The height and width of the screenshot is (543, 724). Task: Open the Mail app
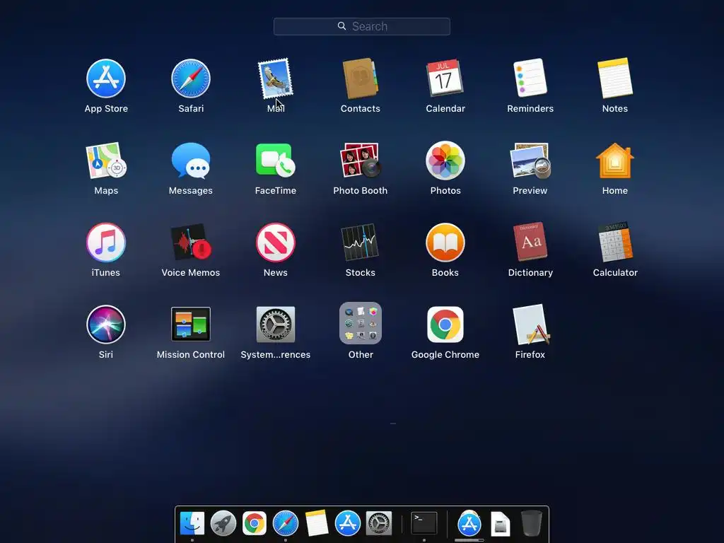click(276, 78)
